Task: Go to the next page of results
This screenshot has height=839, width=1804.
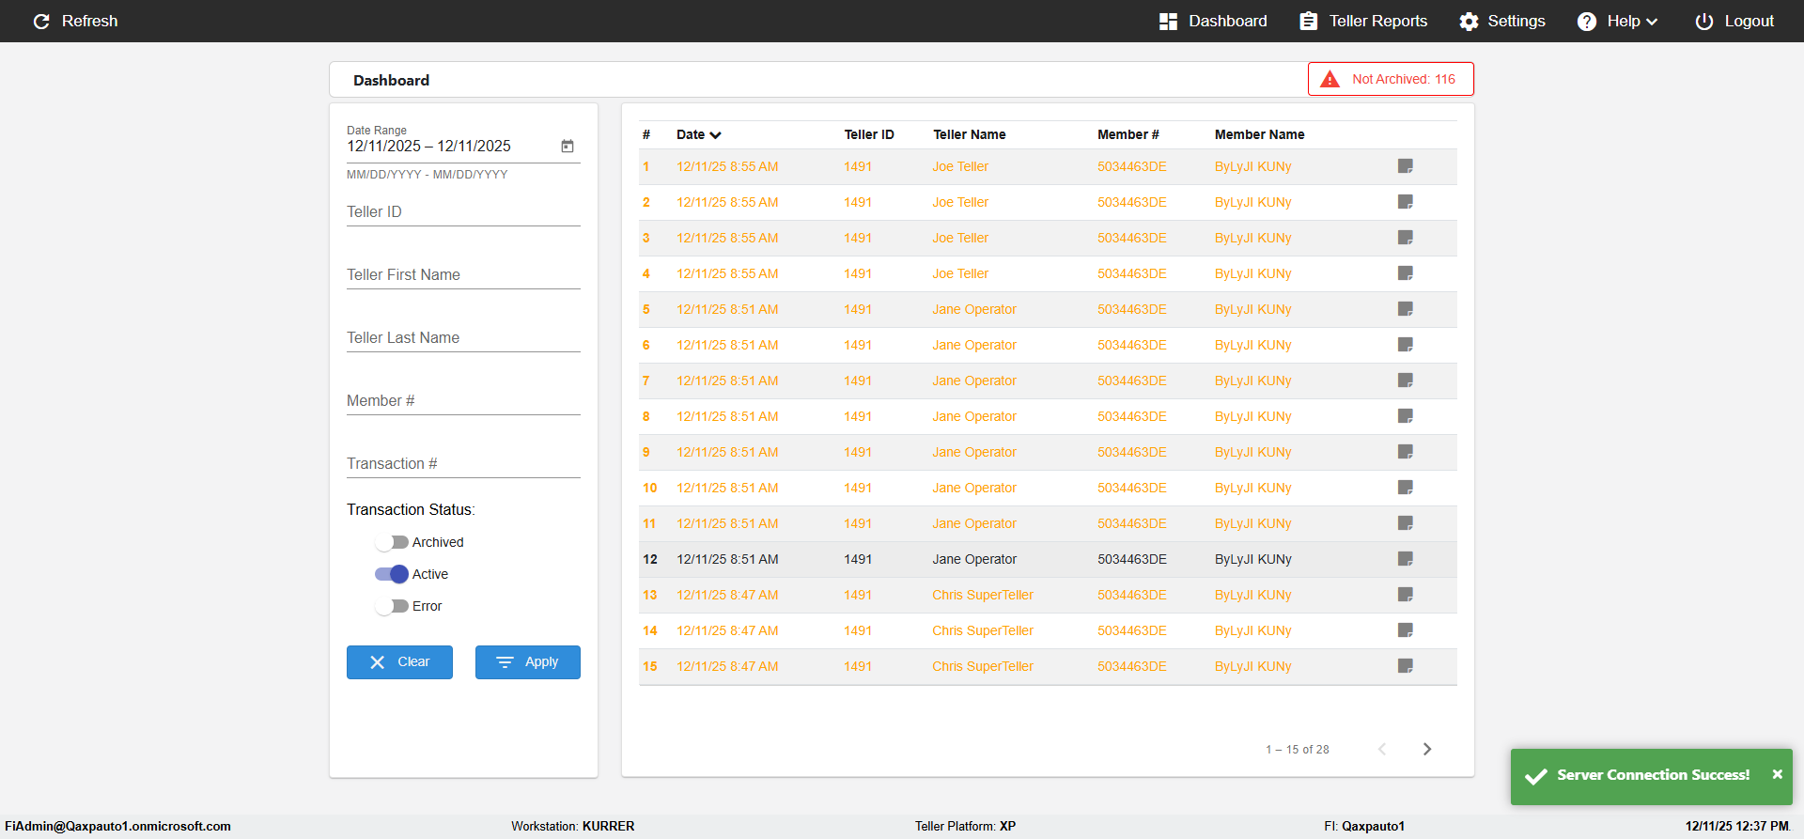Action: click(x=1427, y=749)
